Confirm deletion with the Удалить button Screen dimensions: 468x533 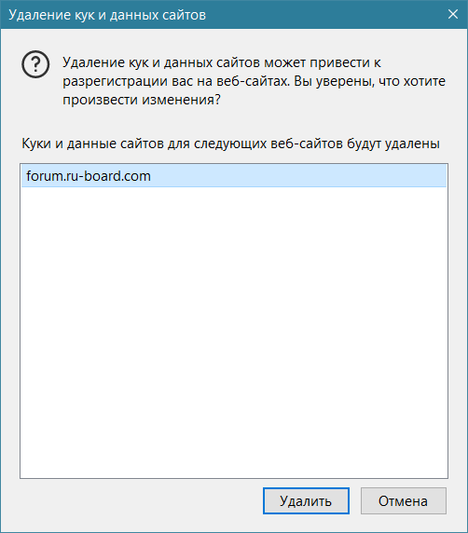pos(306,500)
